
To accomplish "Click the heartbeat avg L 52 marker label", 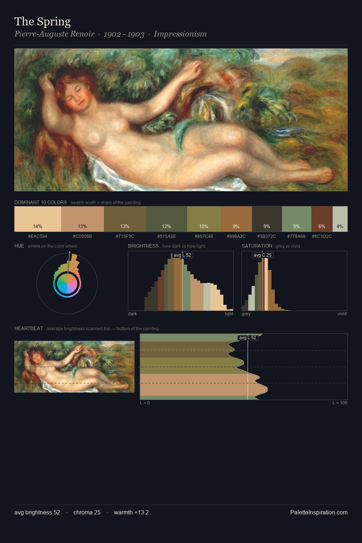I will pos(248,338).
